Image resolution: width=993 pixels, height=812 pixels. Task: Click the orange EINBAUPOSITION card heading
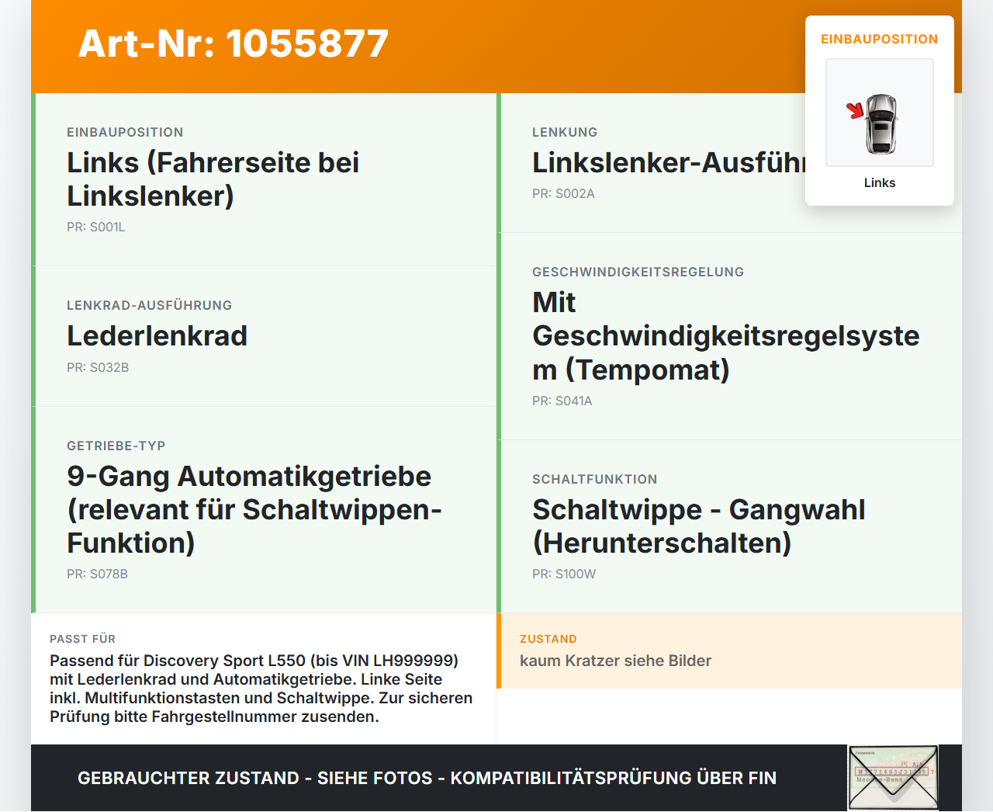coord(880,39)
